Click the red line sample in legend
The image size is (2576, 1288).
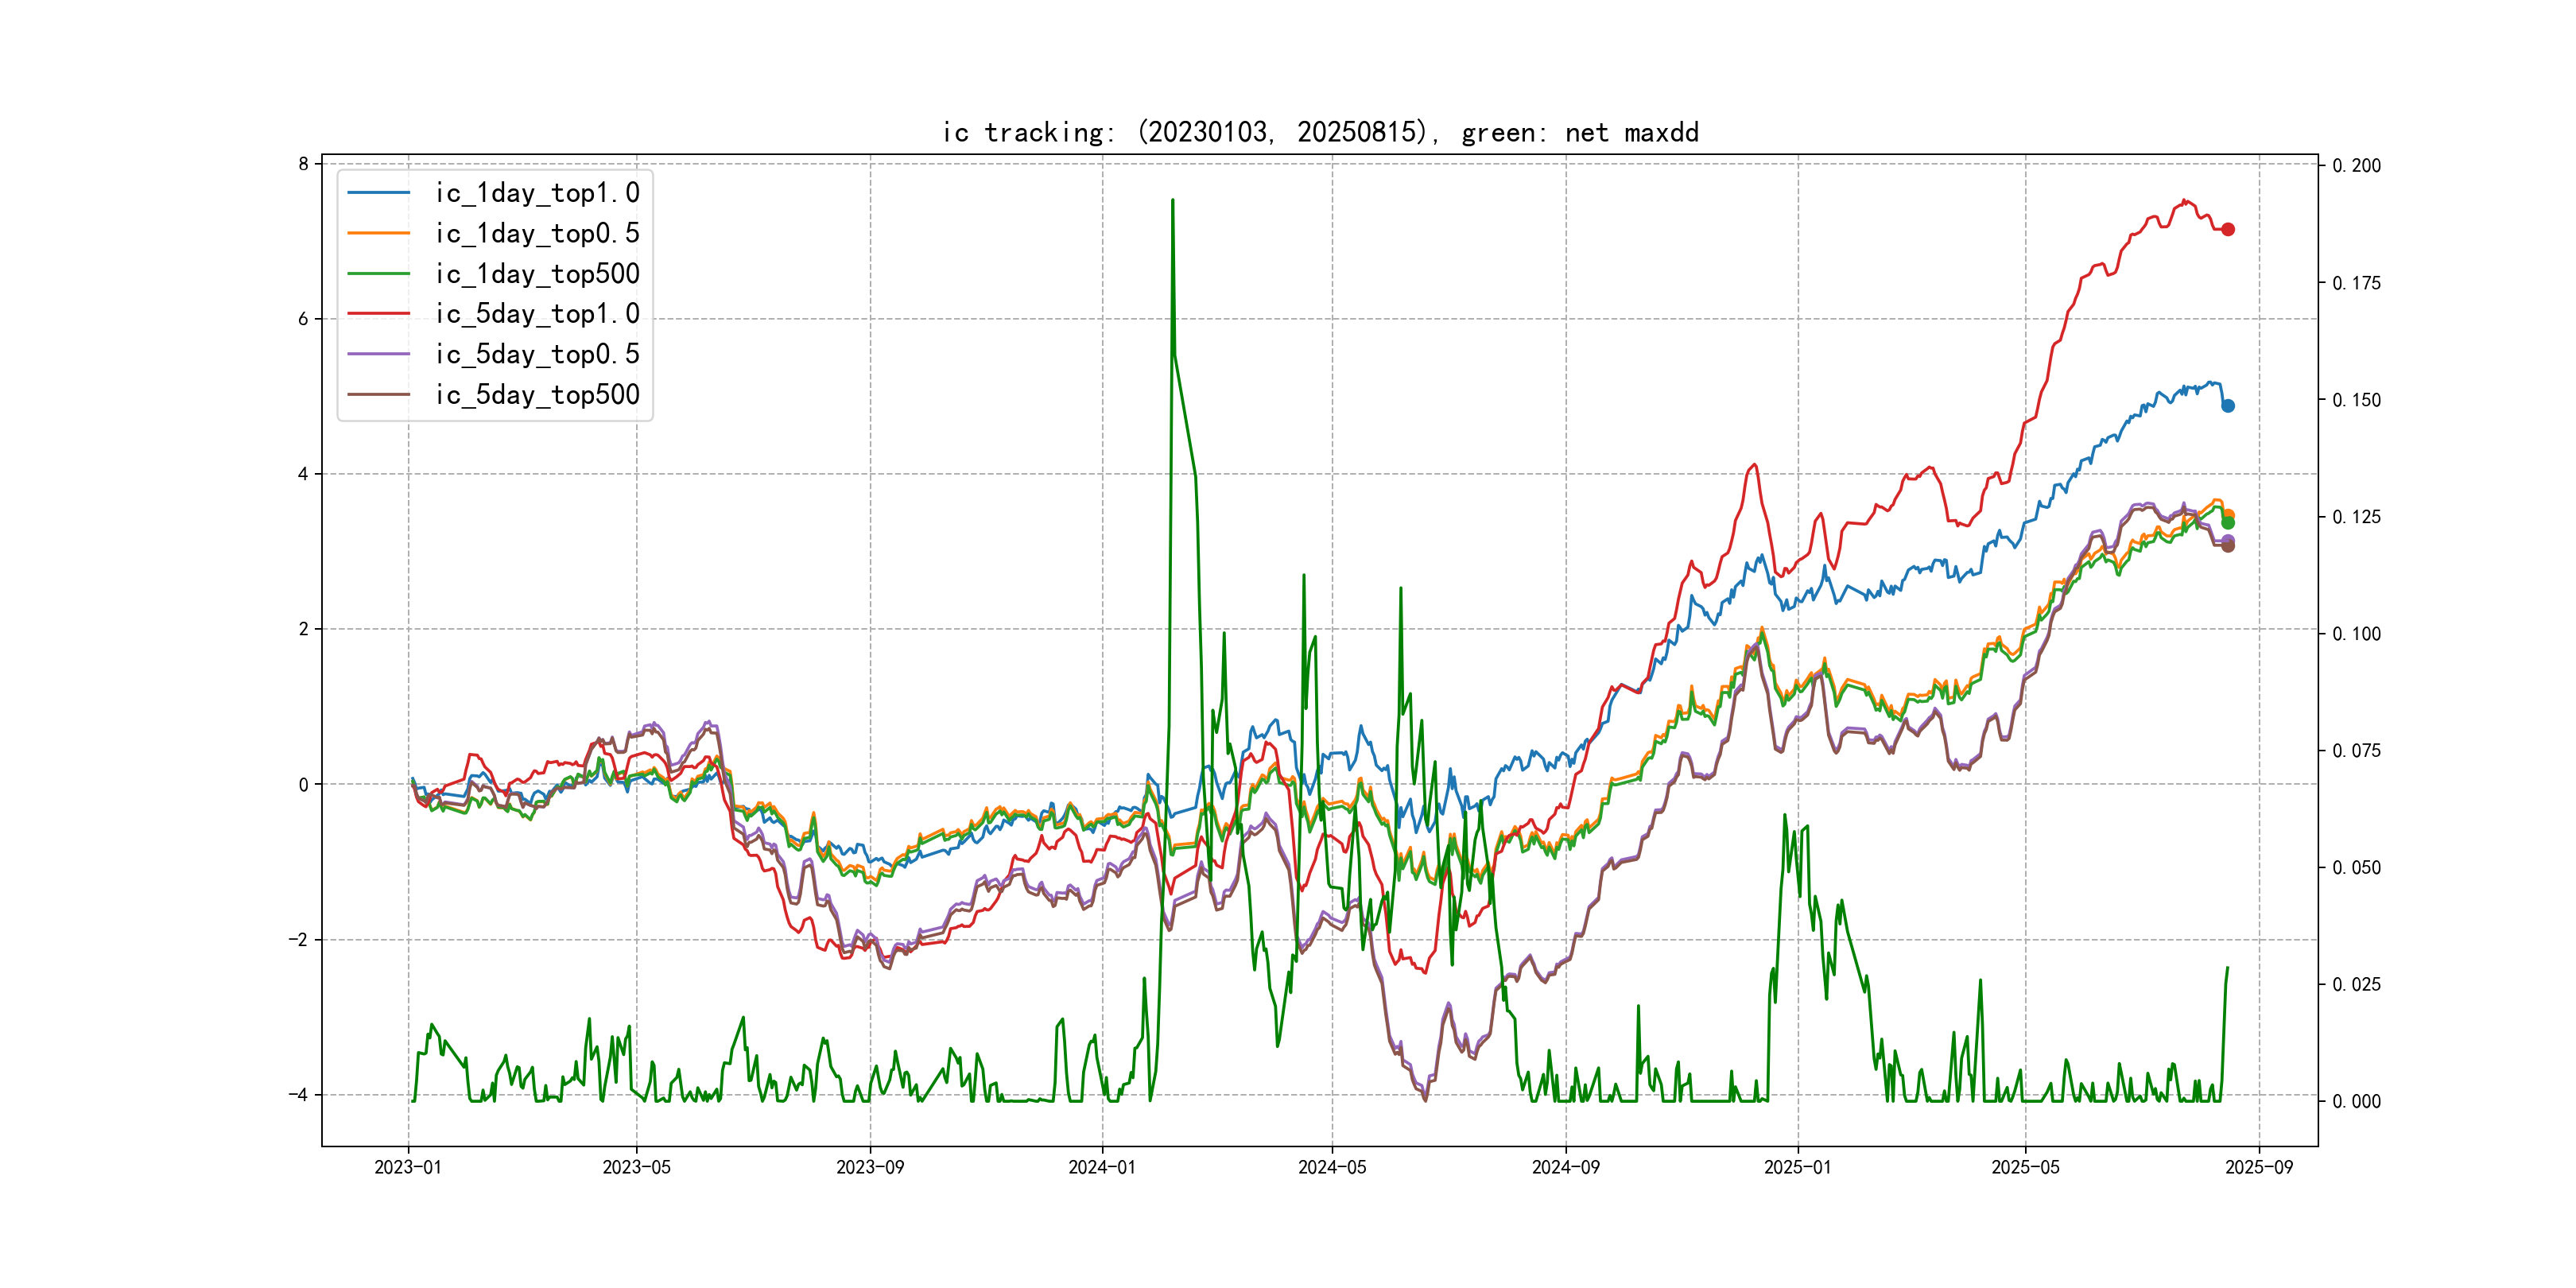click(378, 314)
